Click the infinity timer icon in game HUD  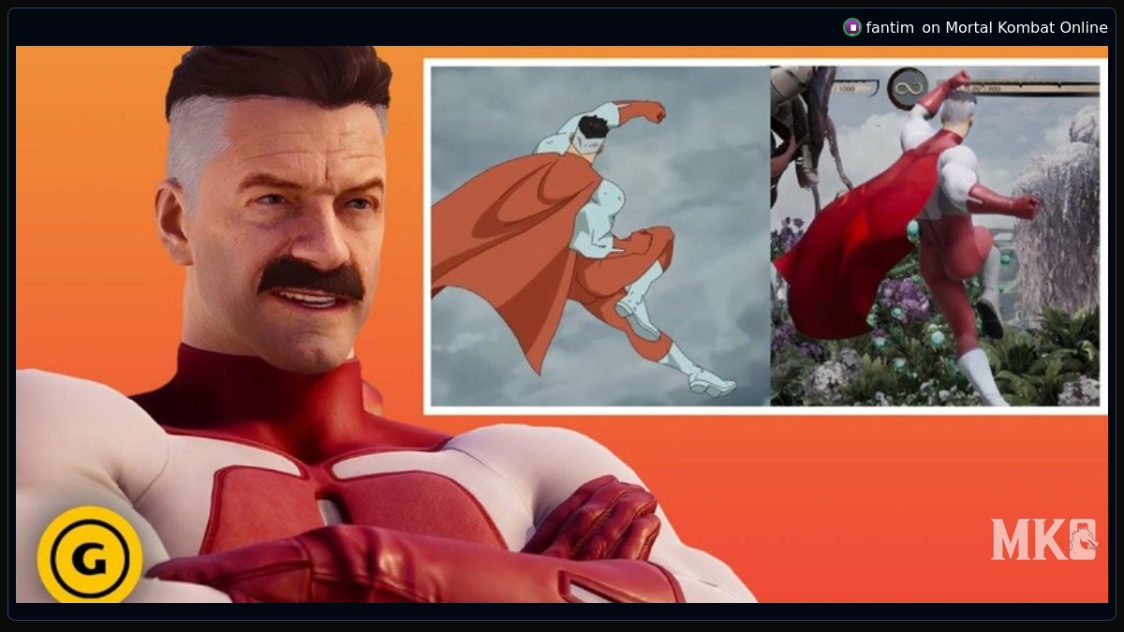coord(908,88)
